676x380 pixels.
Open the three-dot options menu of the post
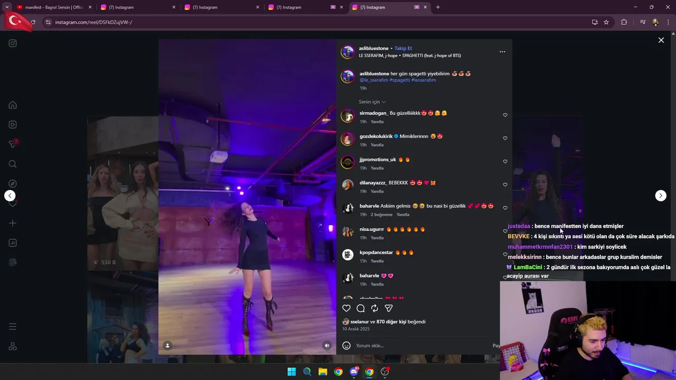(502, 52)
